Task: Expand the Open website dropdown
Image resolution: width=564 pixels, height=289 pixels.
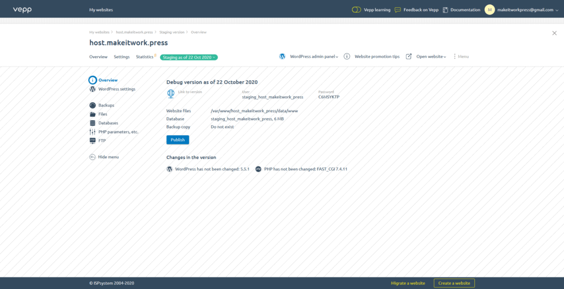Action: click(x=431, y=57)
